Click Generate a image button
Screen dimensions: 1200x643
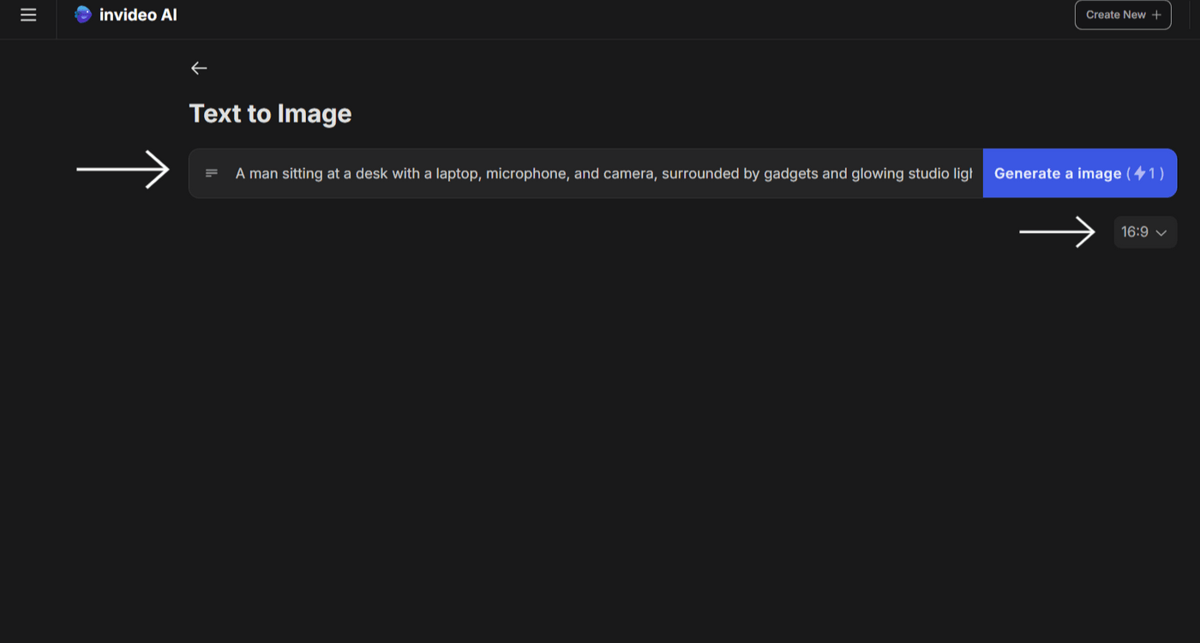coord(1079,173)
